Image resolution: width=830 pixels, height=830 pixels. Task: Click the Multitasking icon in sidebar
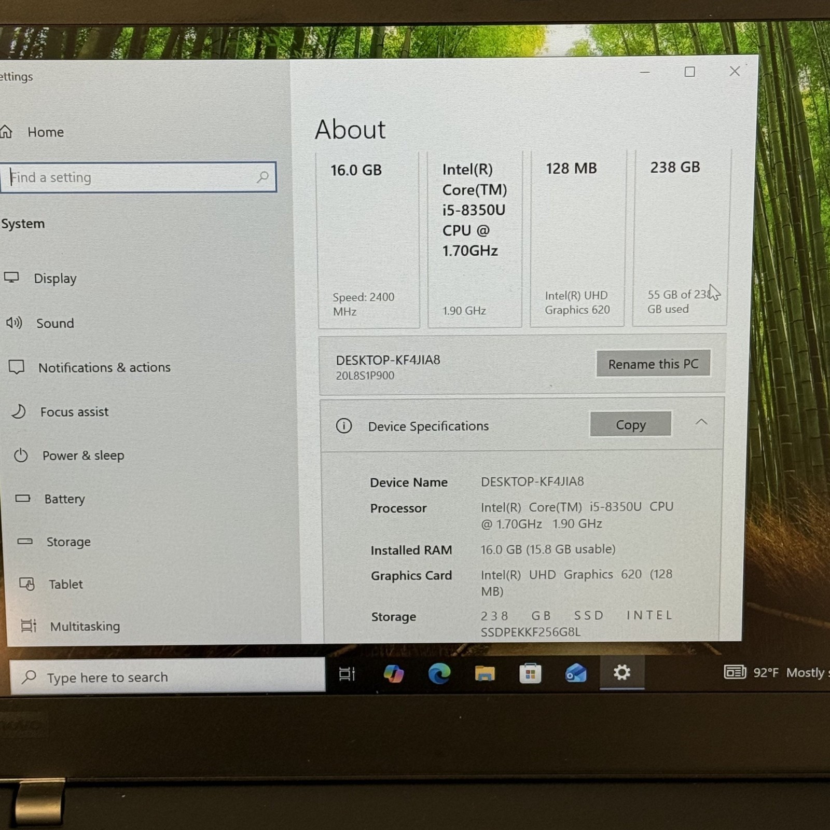(x=29, y=626)
